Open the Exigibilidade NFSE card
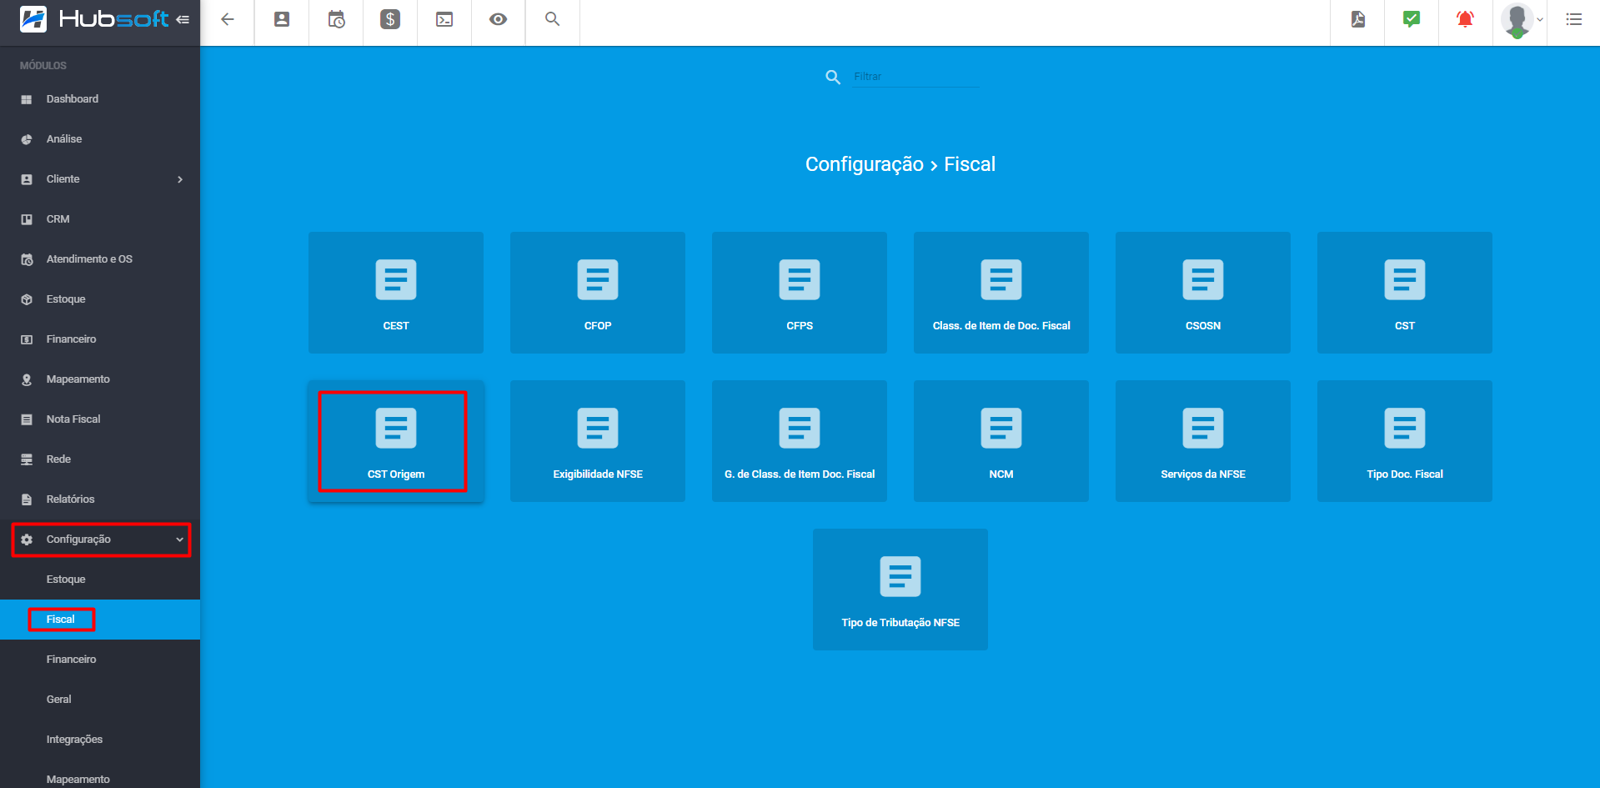Image resolution: width=1600 pixels, height=788 pixels. [x=598, y=441]
